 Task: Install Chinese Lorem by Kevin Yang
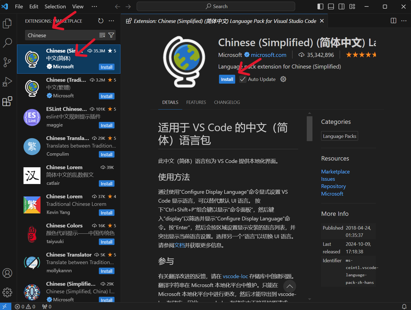click(107, 213)
